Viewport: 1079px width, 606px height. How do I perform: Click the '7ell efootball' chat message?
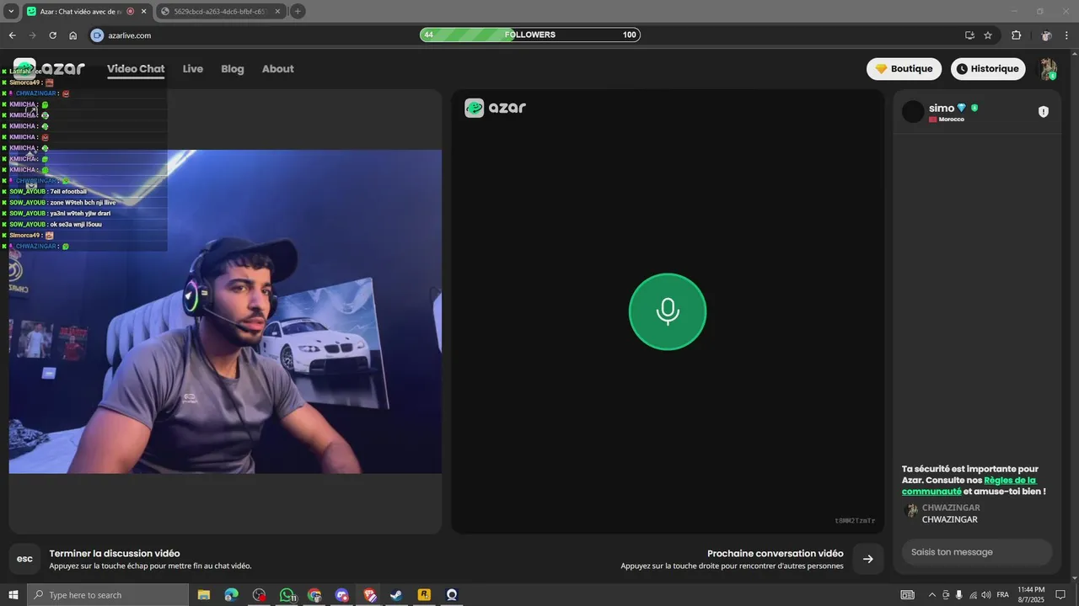[68, 192]
